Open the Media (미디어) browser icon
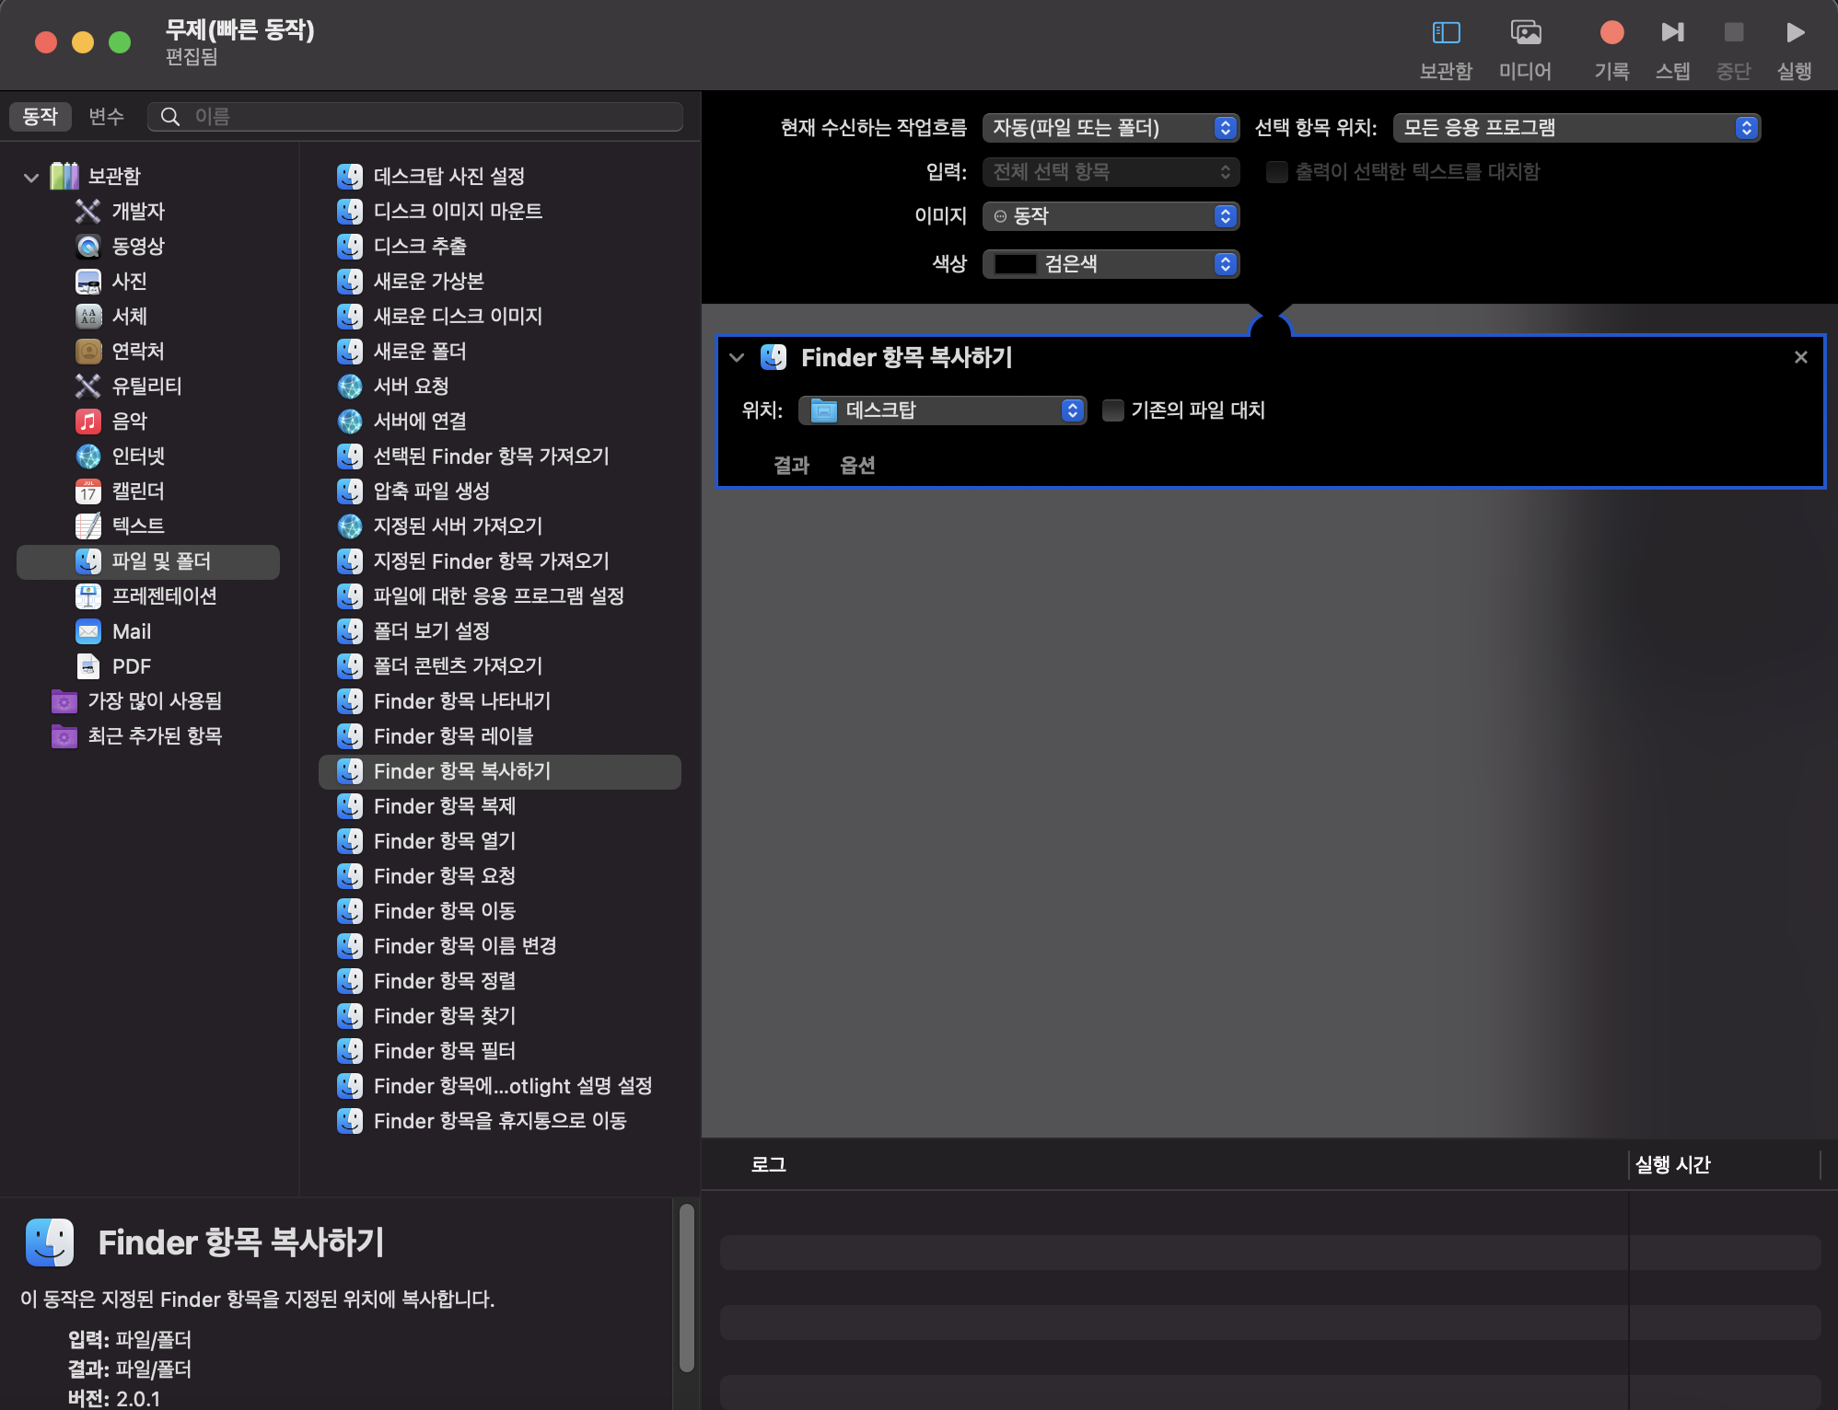The height and width of the screenshot is (1410, 1838). (x=1525, y=33)
